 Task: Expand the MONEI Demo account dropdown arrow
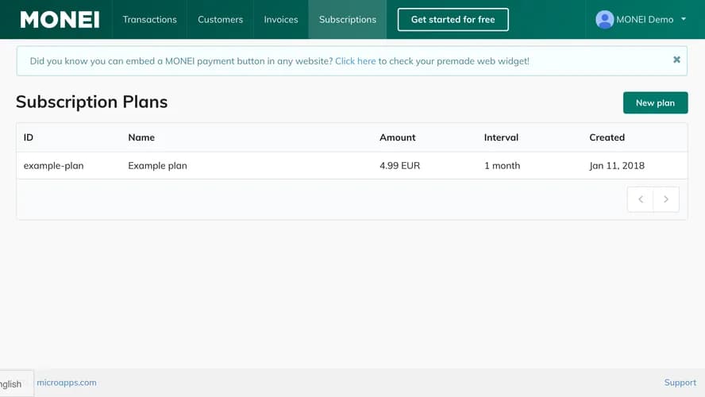pos(684,19)
